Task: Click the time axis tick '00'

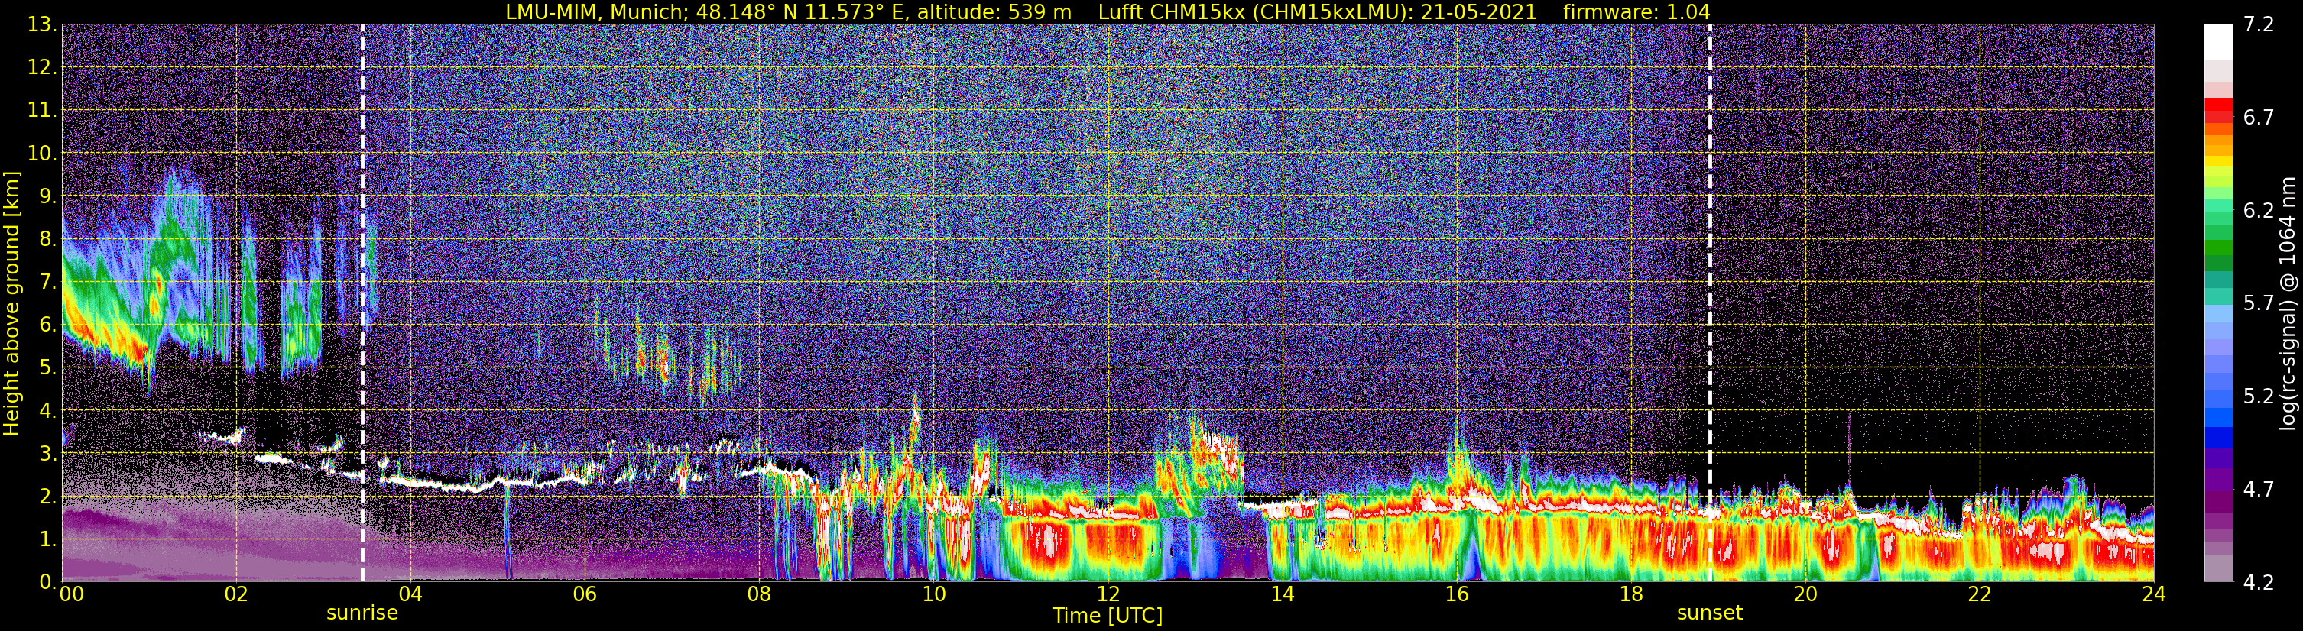Action: (70, 594)
